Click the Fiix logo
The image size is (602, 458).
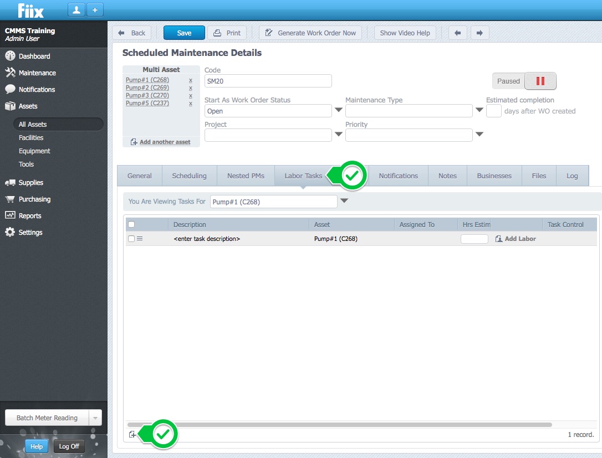(30, 11)
